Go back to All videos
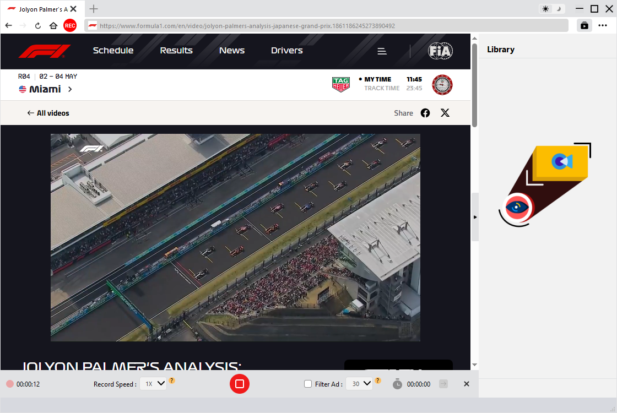 (48, 113)
